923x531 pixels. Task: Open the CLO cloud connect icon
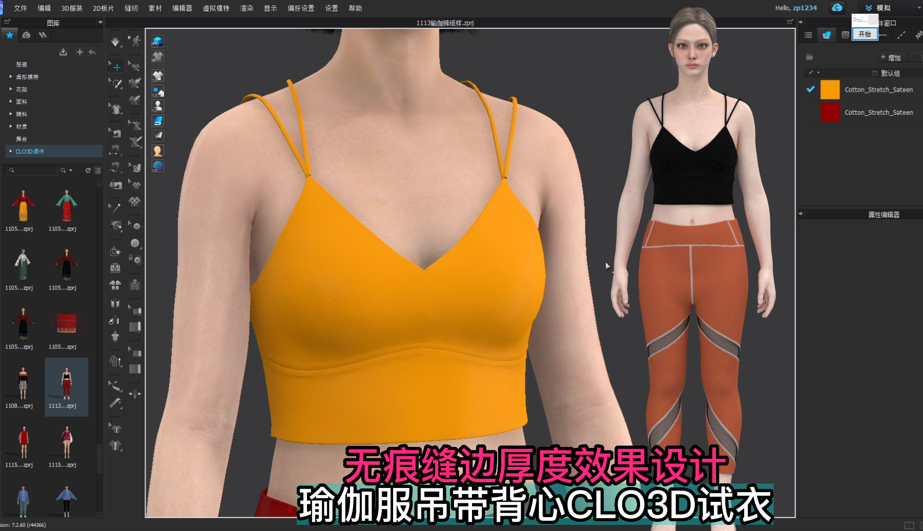point(837,8)
